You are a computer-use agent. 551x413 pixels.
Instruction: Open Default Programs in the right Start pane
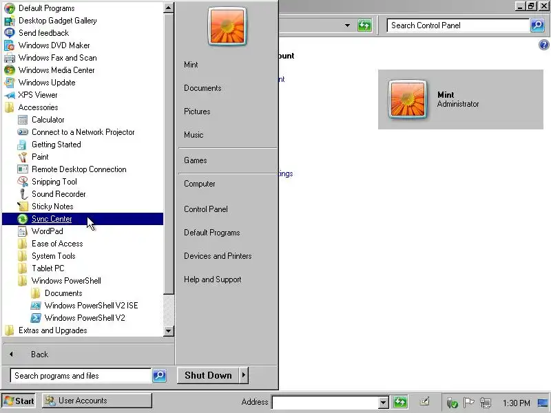point(212,233)
